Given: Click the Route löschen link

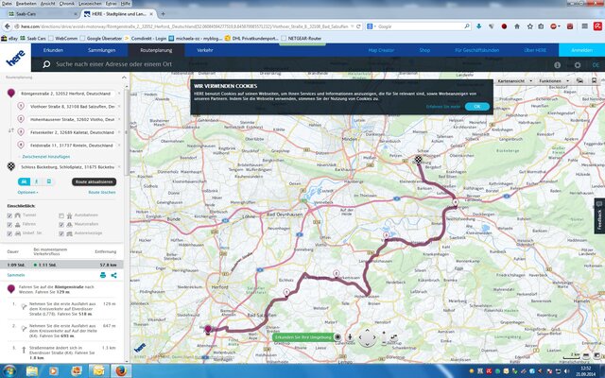Looking at the screenshot, I should 102,192.
